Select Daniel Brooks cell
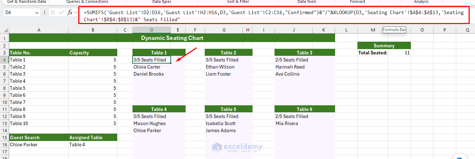The width and height of the screenshot is (475, 159). [152, 74]
